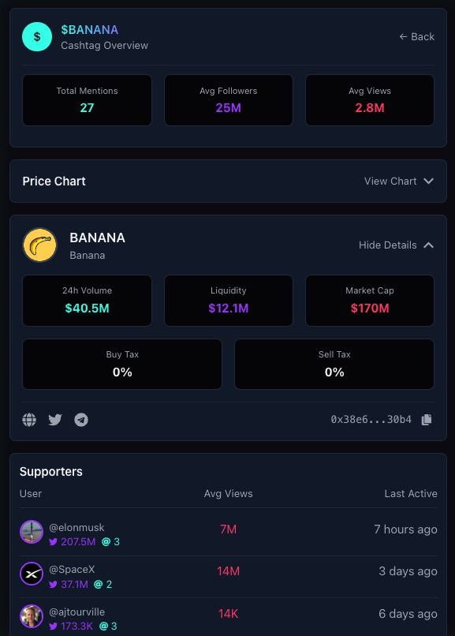The width and height of the screenshot is (455, 636).
Task: Click the up chevron beside Hide Details
Action: (429, 245)
